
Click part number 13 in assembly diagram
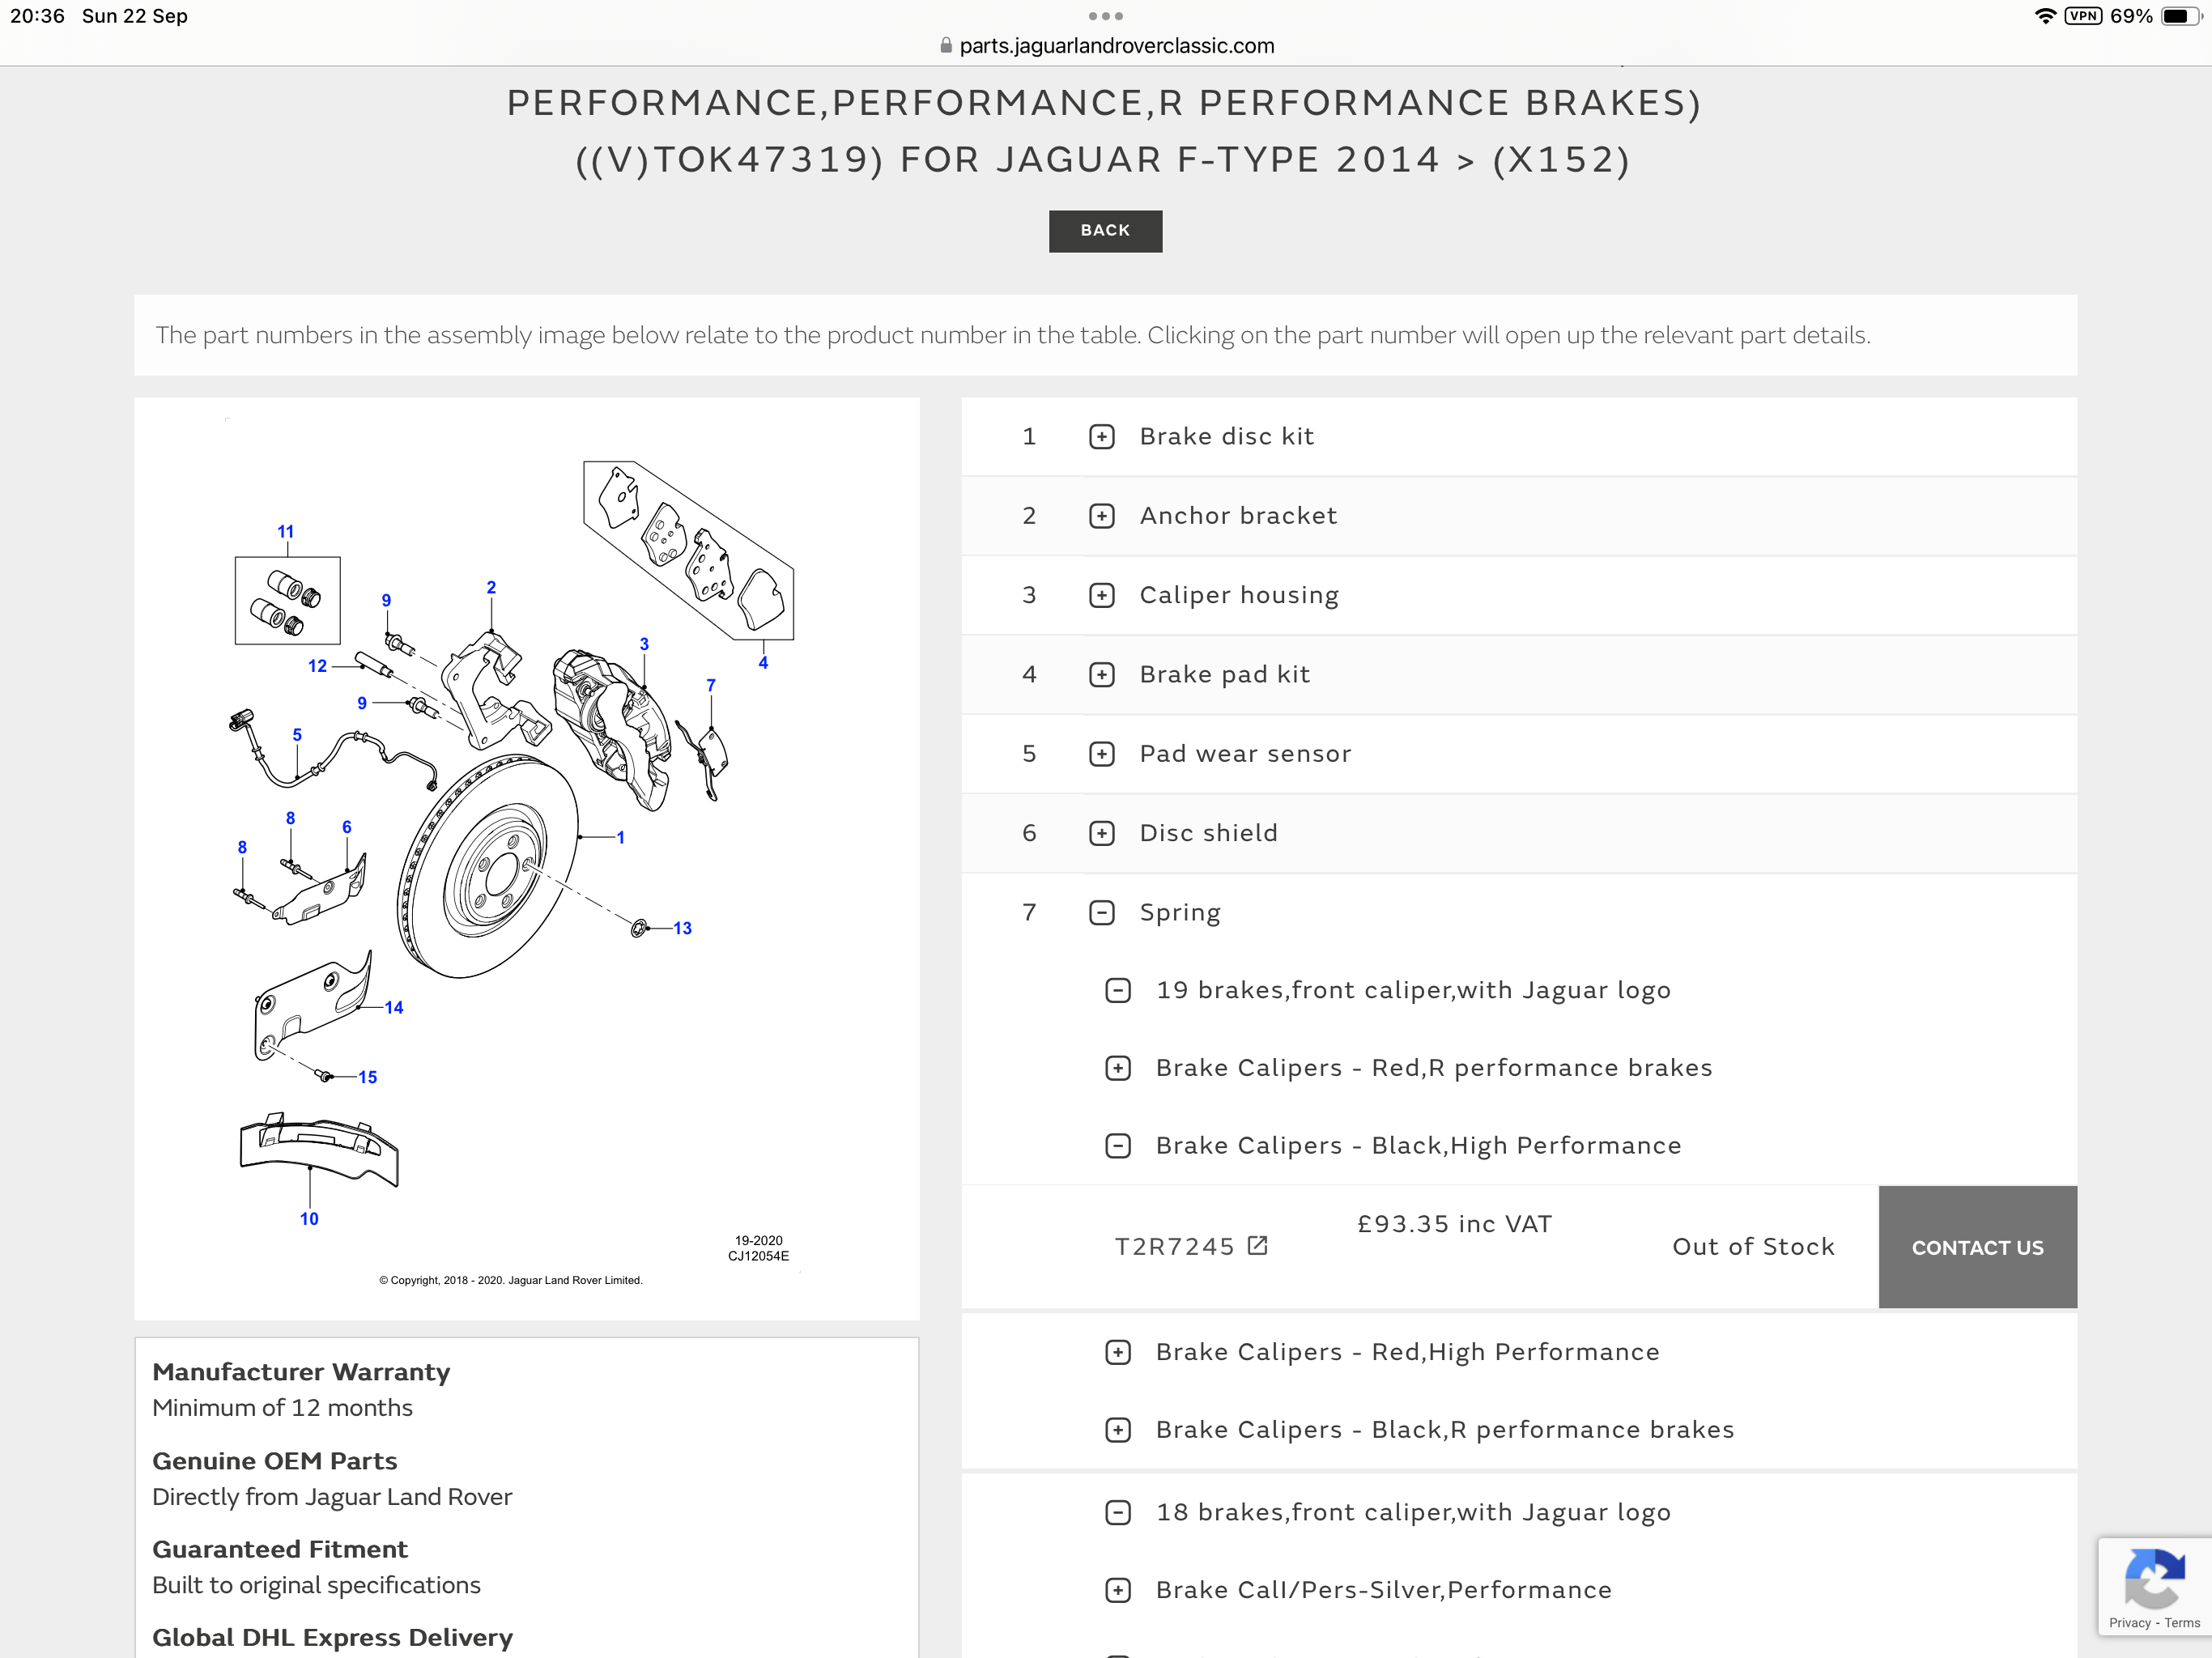[682, 929]
